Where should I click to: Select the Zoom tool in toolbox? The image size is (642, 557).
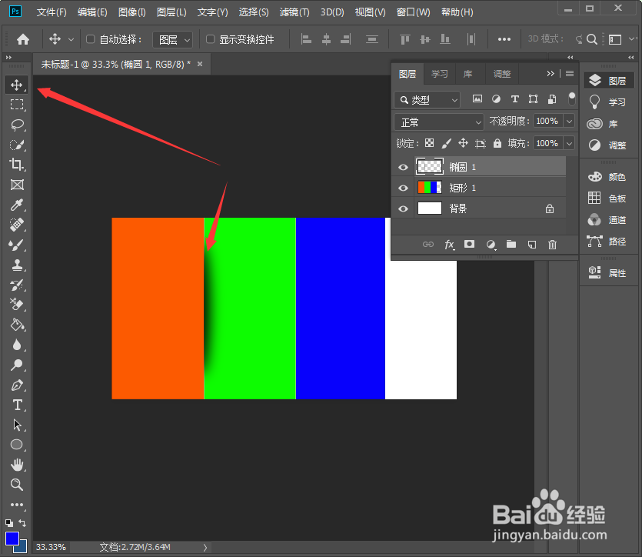tap(16, 485)
